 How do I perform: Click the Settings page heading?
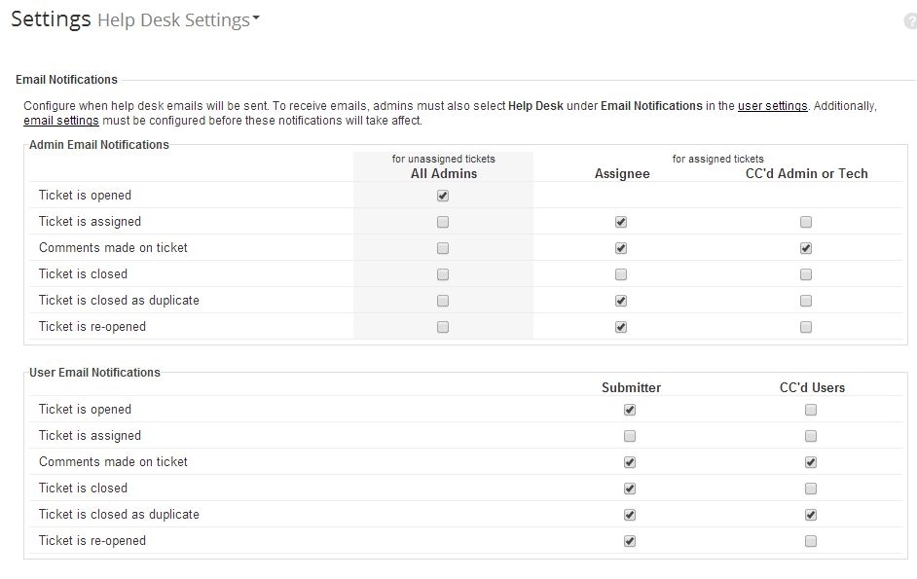tap(51, 19)
